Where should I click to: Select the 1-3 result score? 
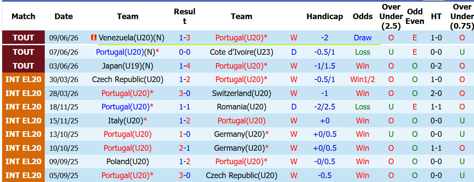click(x=185, y=38)
